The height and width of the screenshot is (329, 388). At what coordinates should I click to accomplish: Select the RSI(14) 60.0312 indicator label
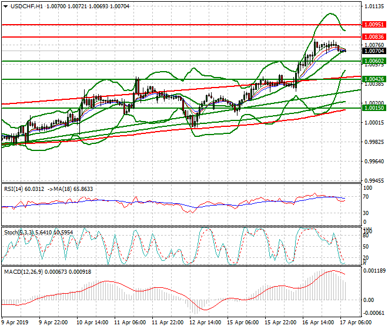click(24, 189)
